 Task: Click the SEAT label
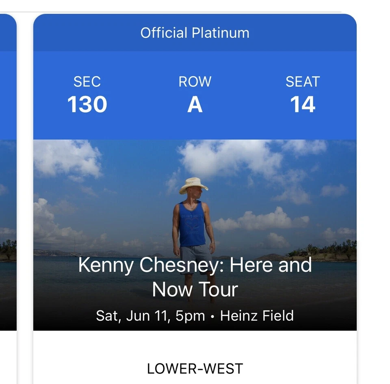[x=303, y=82]
